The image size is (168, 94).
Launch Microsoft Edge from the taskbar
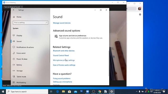[x=57, y=92]
